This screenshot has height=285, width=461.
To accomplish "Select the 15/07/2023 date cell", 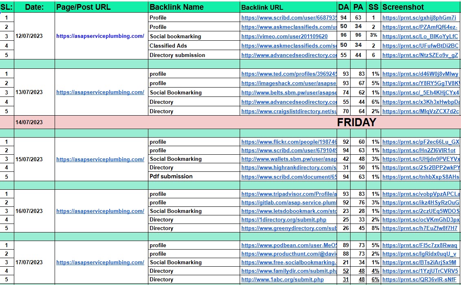I will (34, 159).
